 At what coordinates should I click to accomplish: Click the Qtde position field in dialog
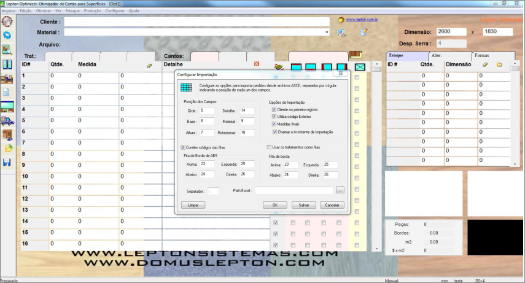click(x=207, y=110)
